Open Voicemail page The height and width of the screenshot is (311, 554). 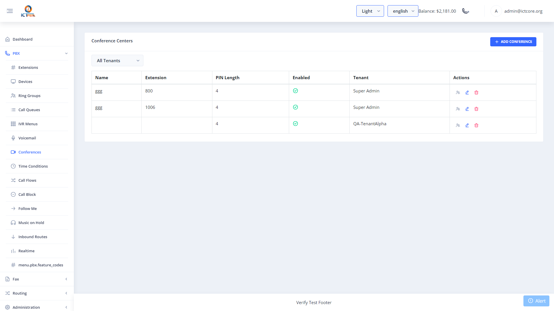(x=37, y=138)
